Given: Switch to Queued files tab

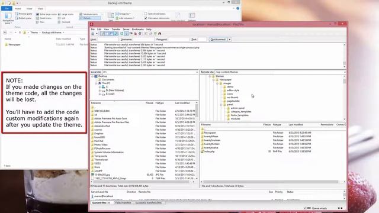Looking at the screenshot, I should (101, 203).
